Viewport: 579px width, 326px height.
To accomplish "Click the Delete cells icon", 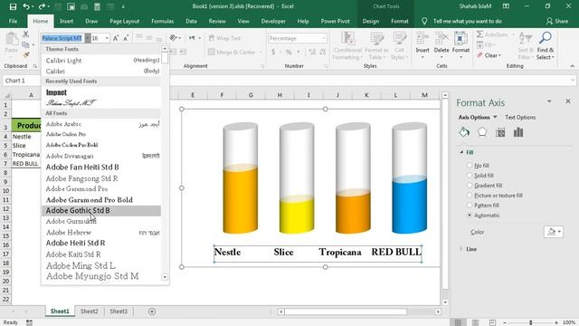I will pos(441,38).
